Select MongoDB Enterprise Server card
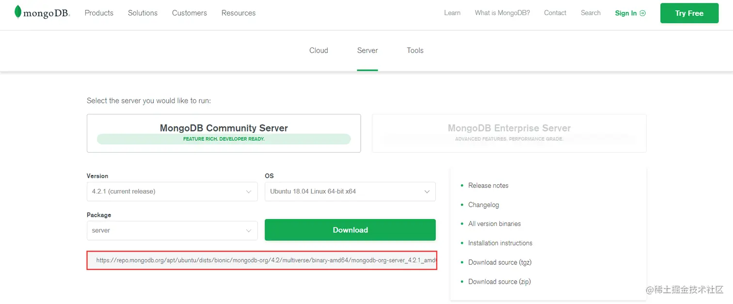Image resolution: width=733 pixels, height=304 pixels. (x=509, y=133)
